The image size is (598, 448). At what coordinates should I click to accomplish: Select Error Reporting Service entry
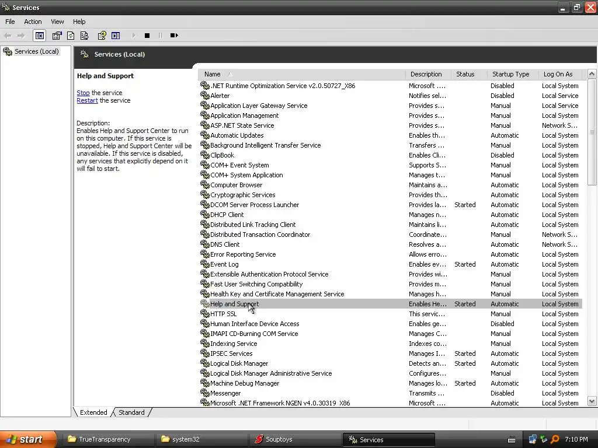click(x=390, y=254)
